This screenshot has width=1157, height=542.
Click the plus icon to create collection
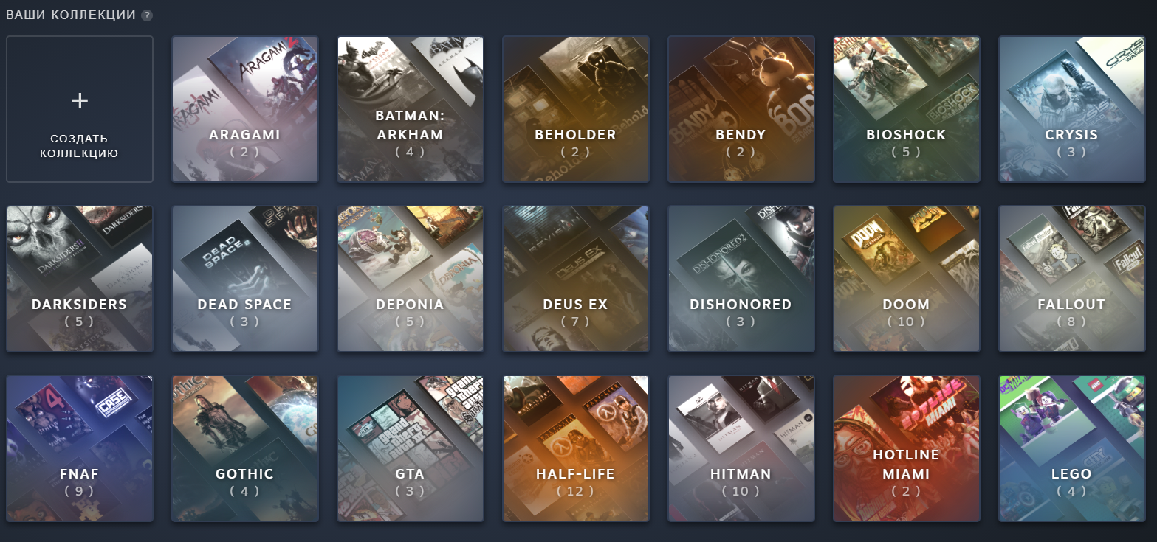tap(80, 101)
